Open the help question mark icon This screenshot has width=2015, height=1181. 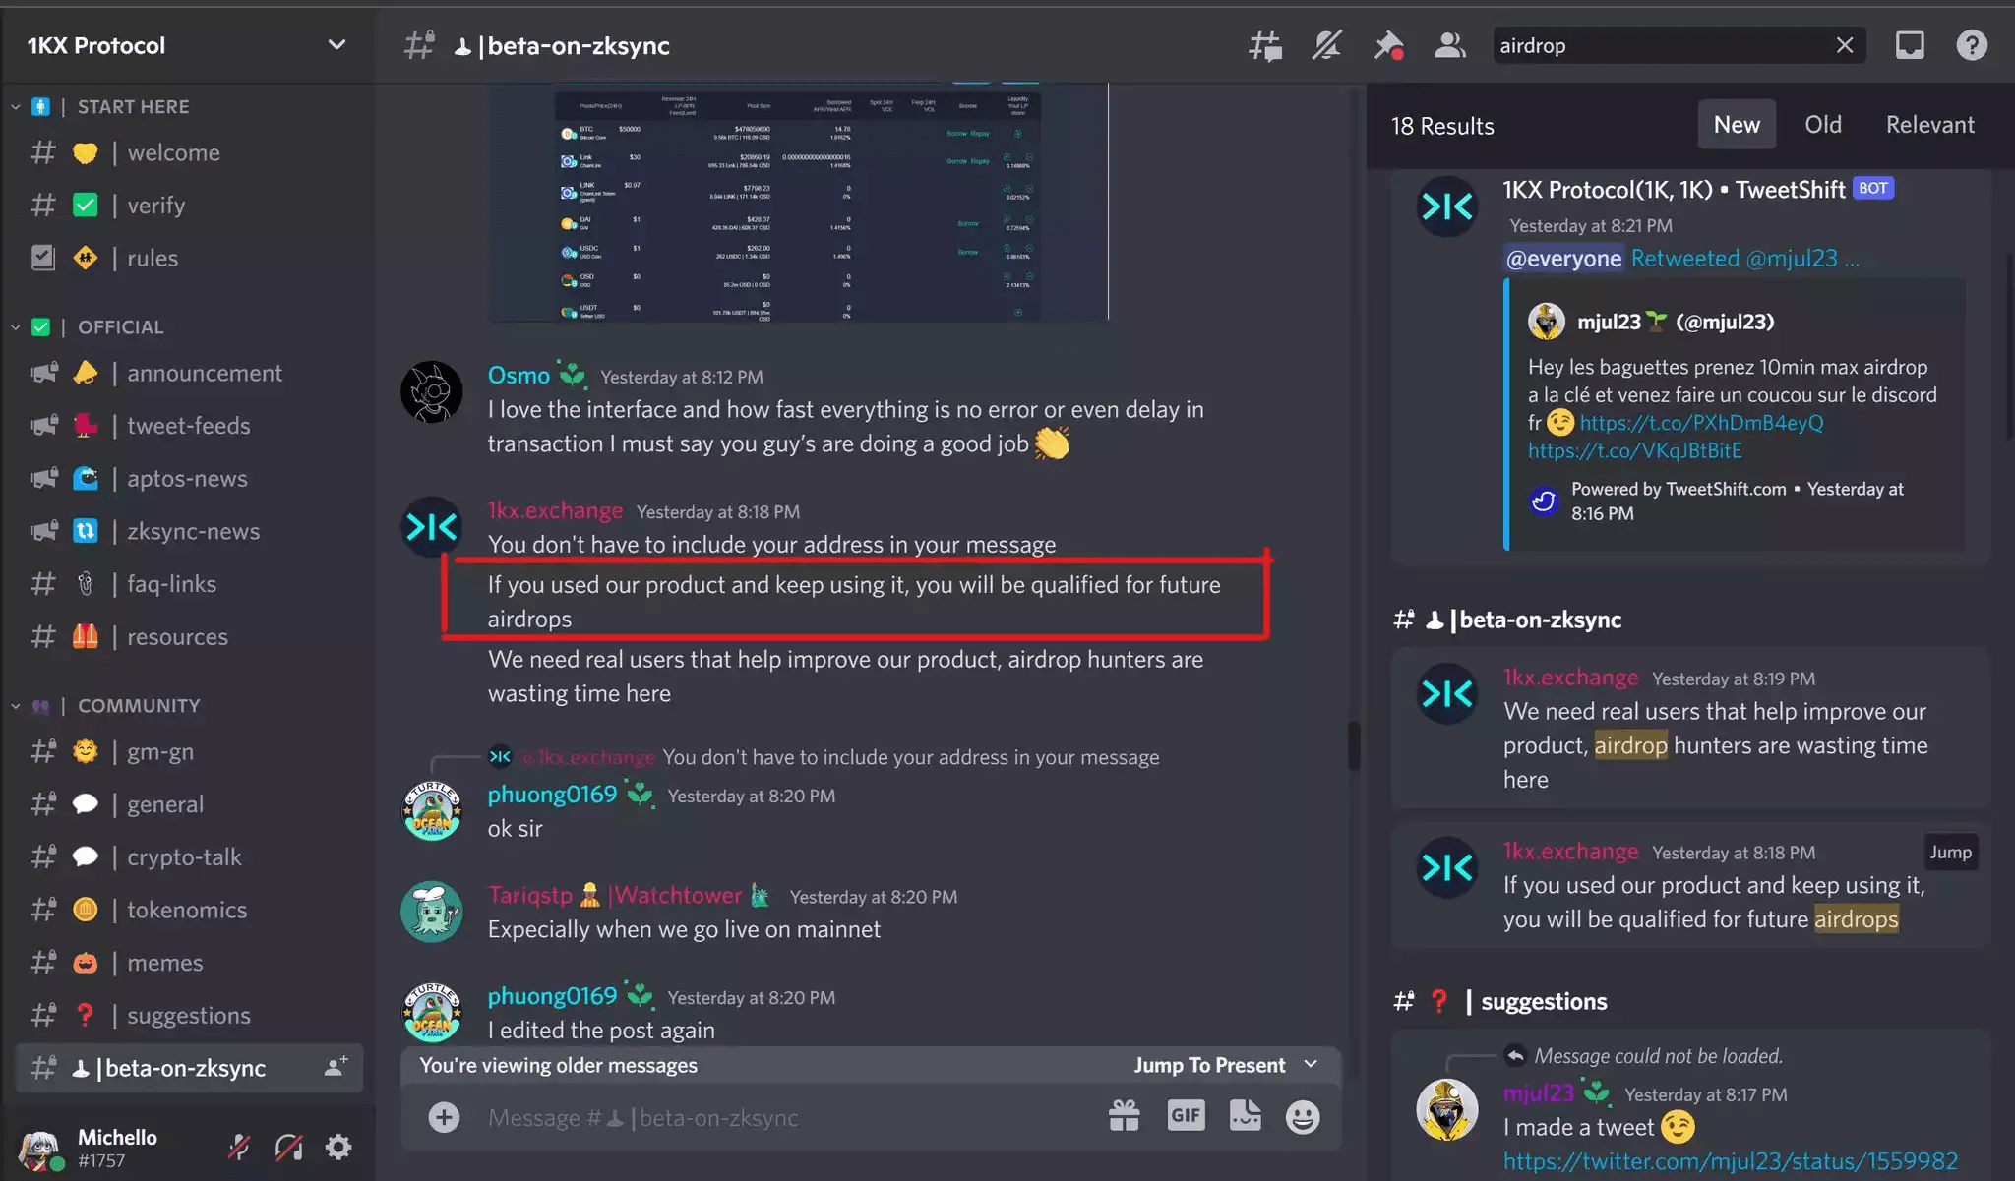[x=1972, y=45]
